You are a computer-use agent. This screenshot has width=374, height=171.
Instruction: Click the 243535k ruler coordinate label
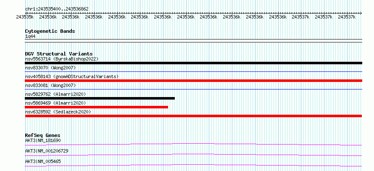25,17
